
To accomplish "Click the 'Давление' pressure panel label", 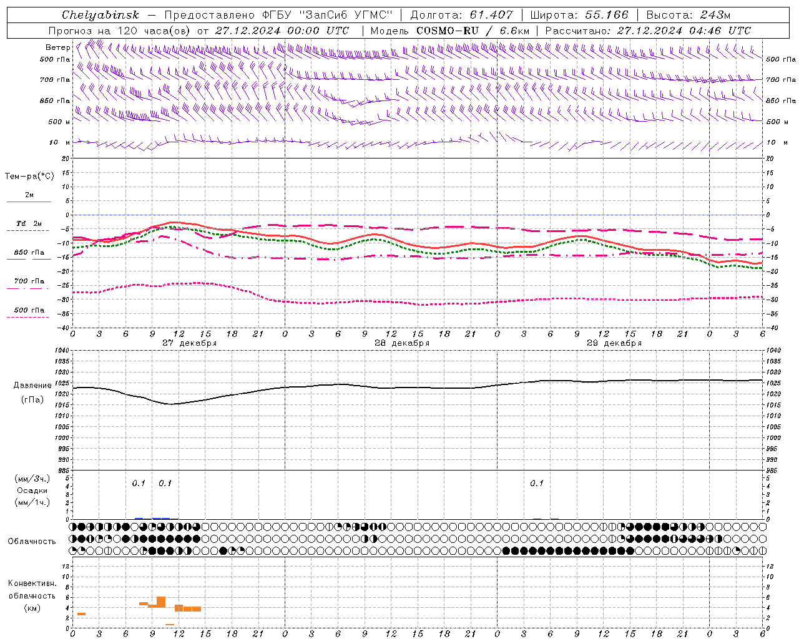I will click(32, 386).
